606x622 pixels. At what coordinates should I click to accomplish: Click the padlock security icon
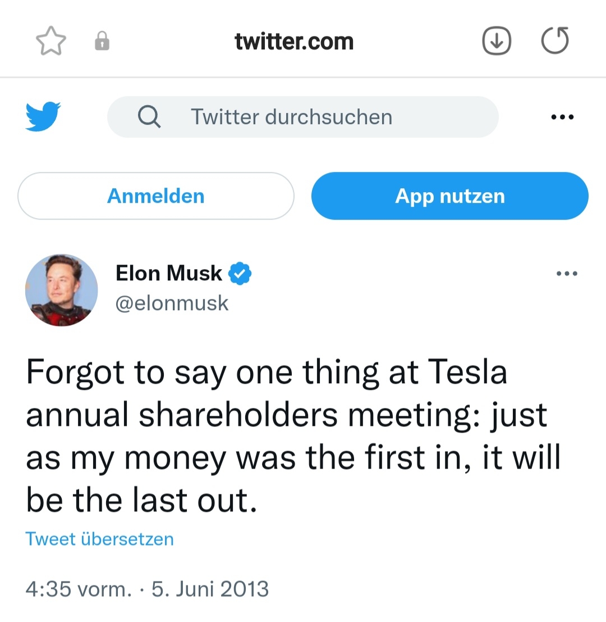102,40
